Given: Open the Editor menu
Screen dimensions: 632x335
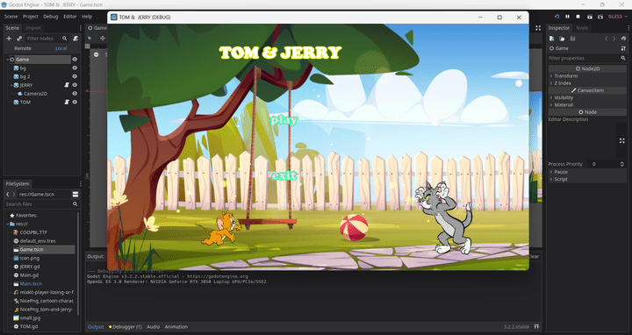Looking at the screenshot, I should 69,17.
